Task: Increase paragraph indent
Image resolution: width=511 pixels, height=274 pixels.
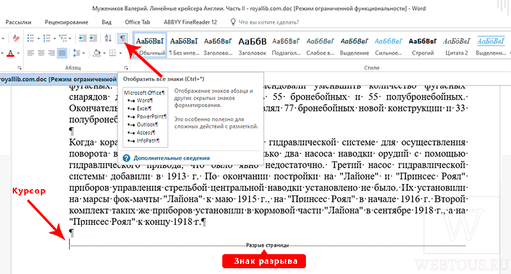Action: coord(93,38)
